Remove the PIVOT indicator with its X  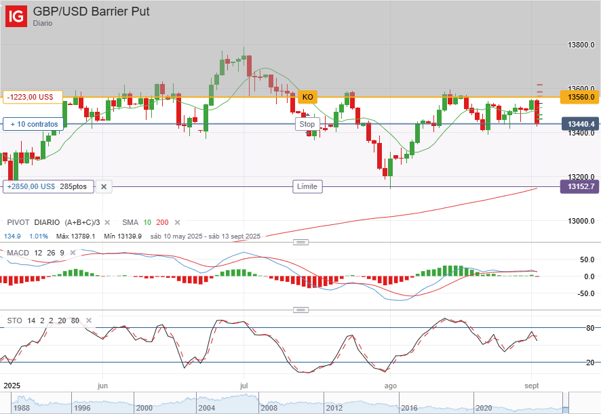pos(110,222)
